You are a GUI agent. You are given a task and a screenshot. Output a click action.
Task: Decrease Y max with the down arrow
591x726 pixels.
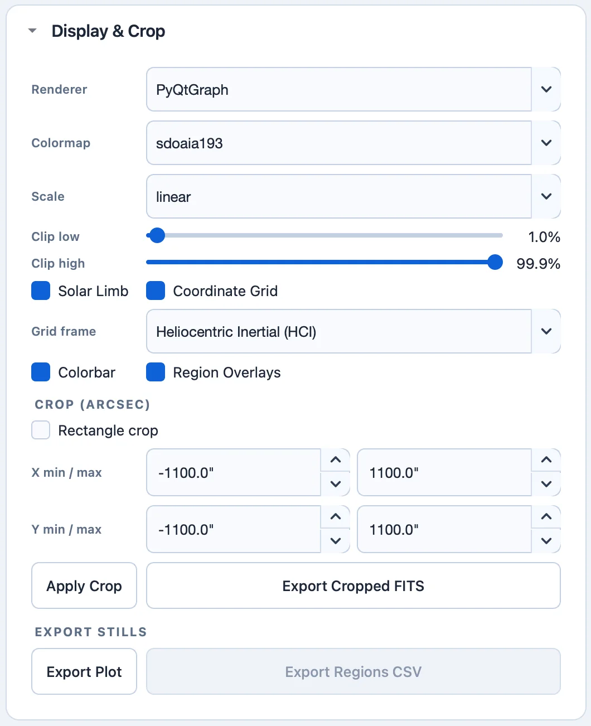point(546,541)
